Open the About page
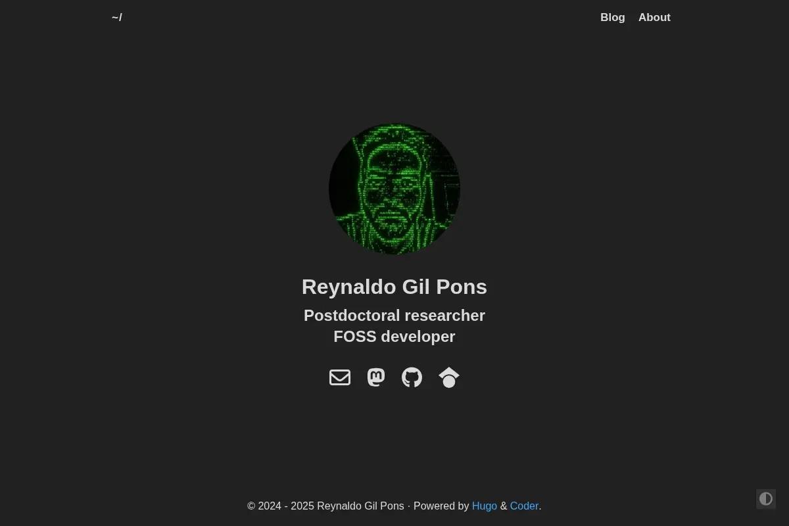 (x=654, y=18)
